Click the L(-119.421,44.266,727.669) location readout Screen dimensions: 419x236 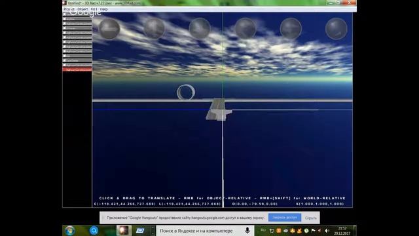click(x=190, y=204)
